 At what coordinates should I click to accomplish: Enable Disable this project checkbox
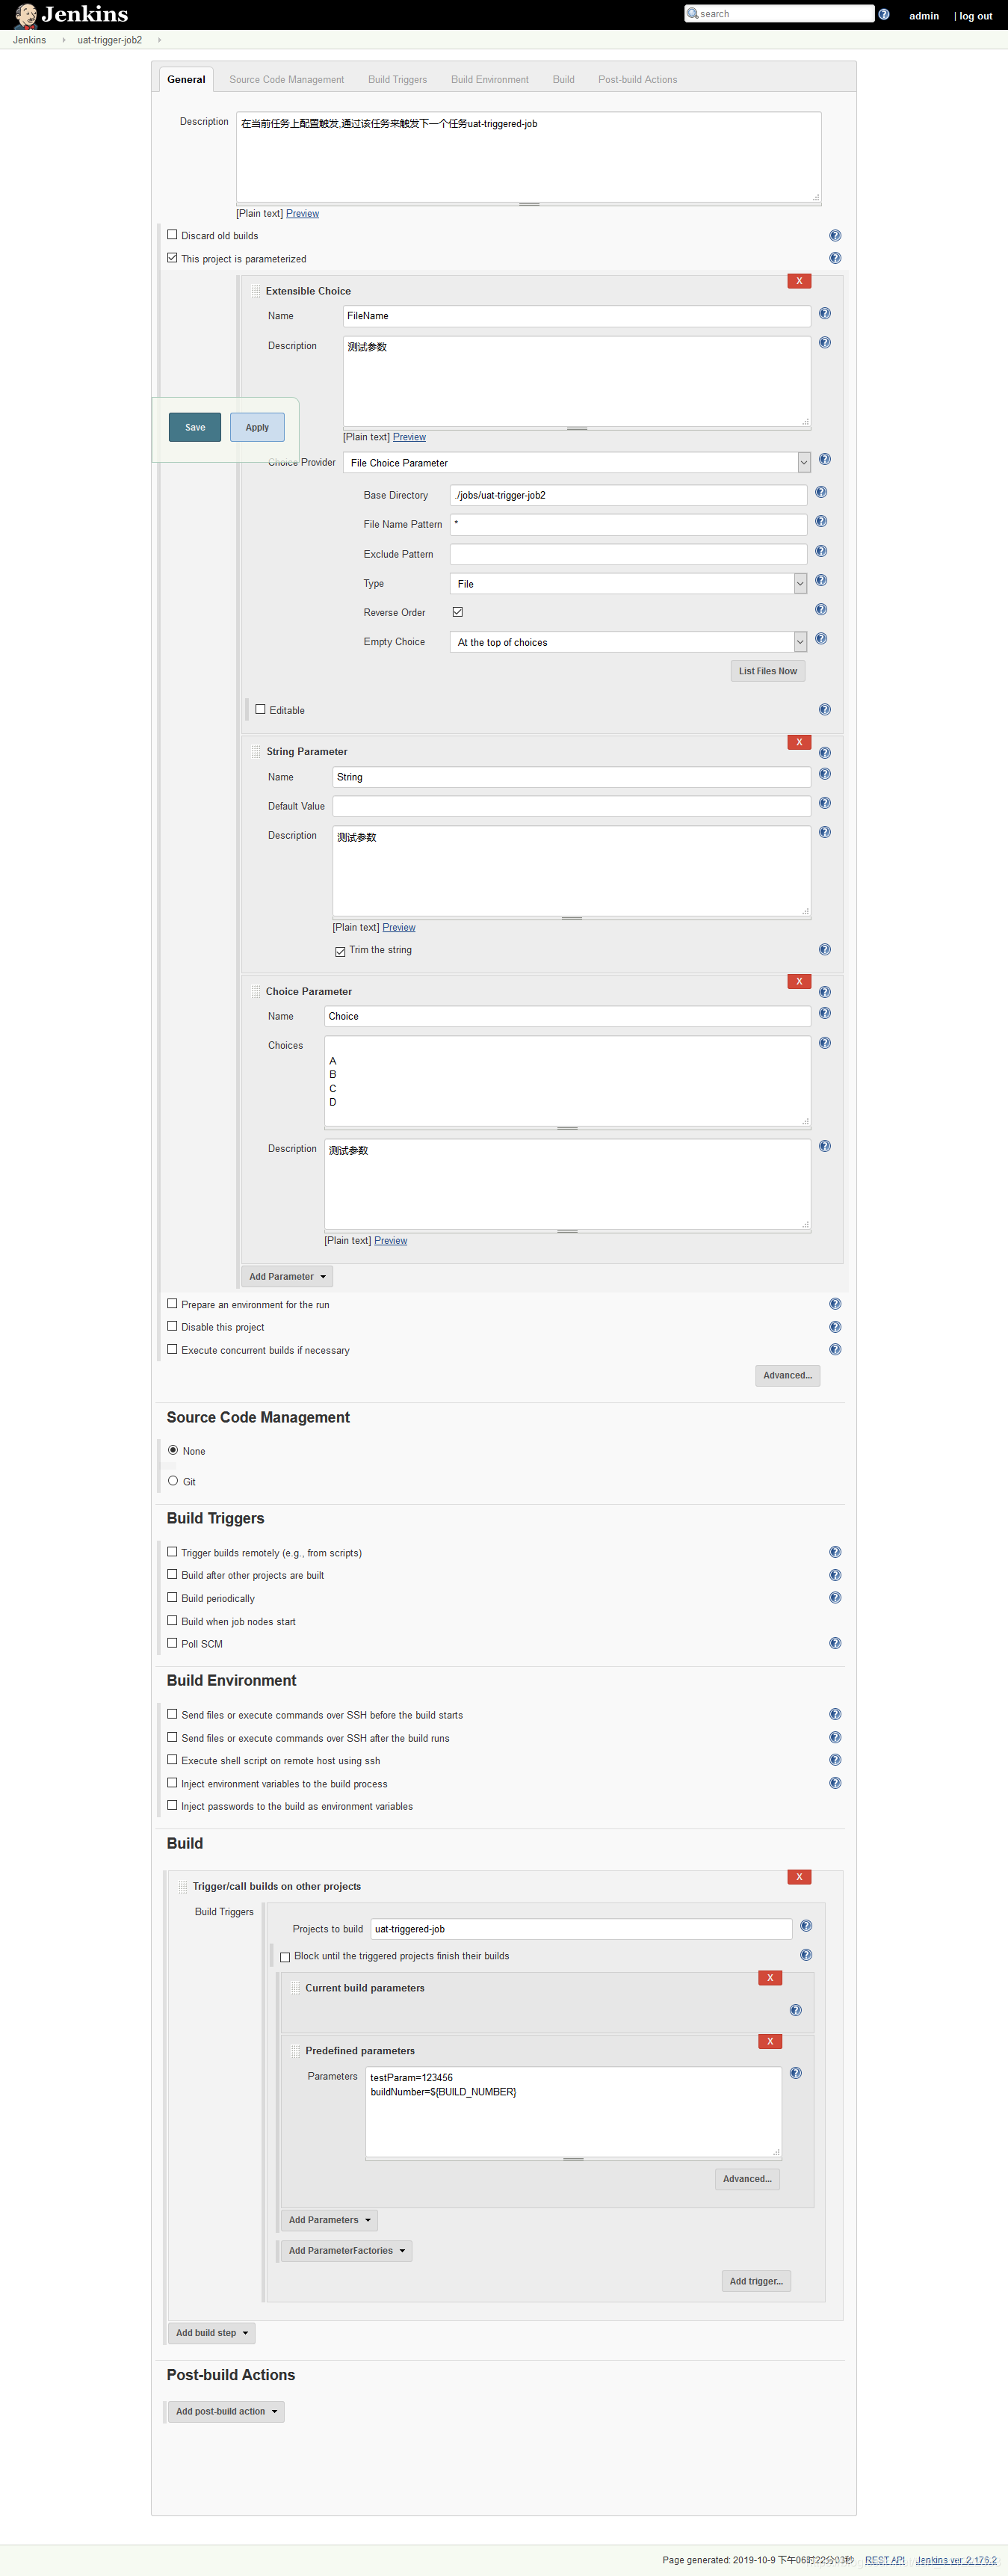[x=172, y=1326]
